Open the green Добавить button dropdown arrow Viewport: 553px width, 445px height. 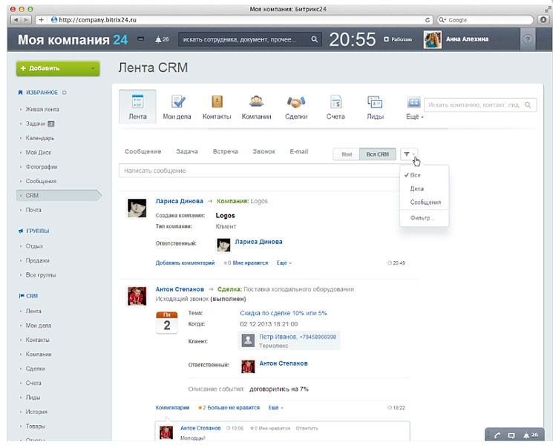tap(93, 68)
